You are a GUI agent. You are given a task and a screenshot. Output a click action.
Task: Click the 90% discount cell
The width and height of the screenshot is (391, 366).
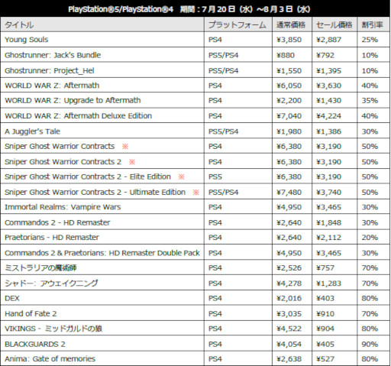coord(370,345)
